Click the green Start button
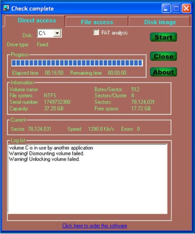 (x=163, y=37)
